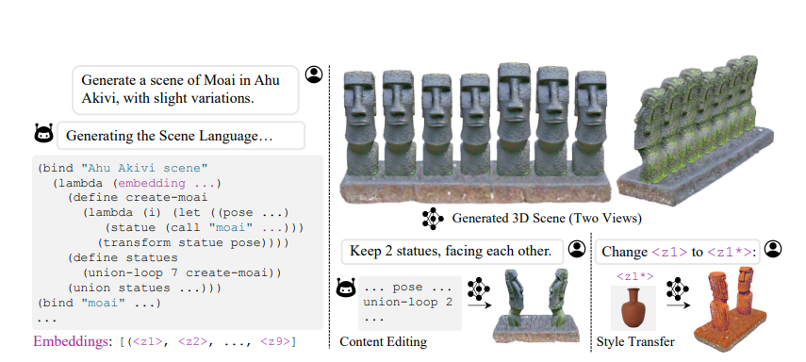Click the robot icon next to Generating the Scene Language
This screenshot has width=806, height=362.
44,134
